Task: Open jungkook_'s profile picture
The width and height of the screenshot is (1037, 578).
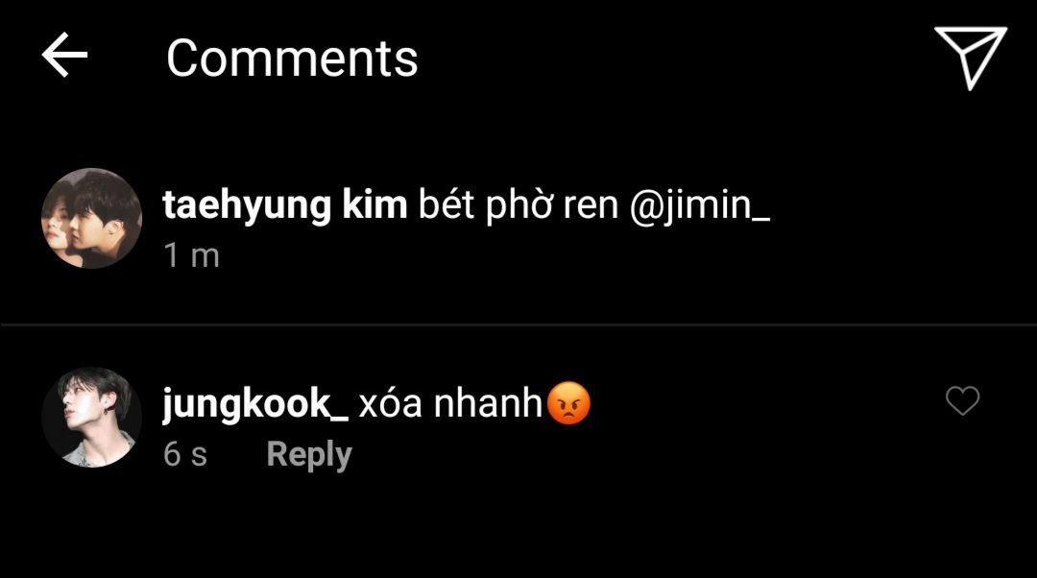Action: tap(91, 418)
